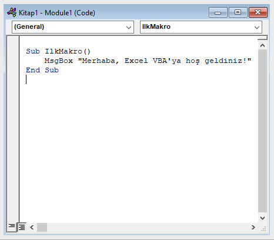
Task: Click the window resize grip corner
Action: coord(264,229)
